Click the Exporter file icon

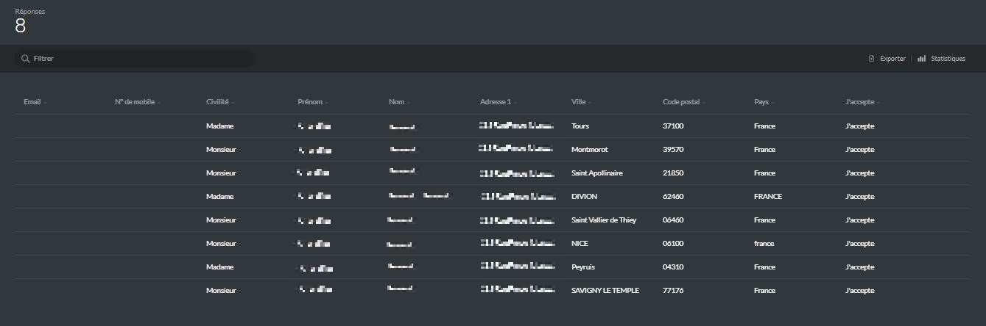[871, 59]
